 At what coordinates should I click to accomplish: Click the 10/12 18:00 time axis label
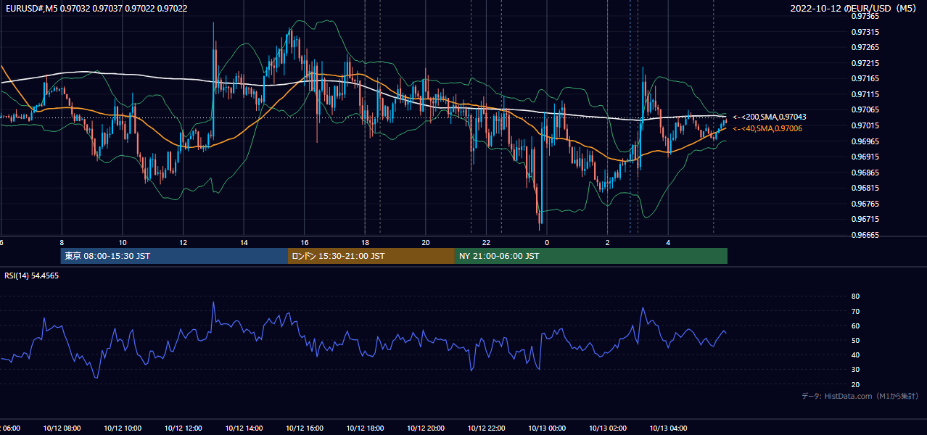pos(365,428)
